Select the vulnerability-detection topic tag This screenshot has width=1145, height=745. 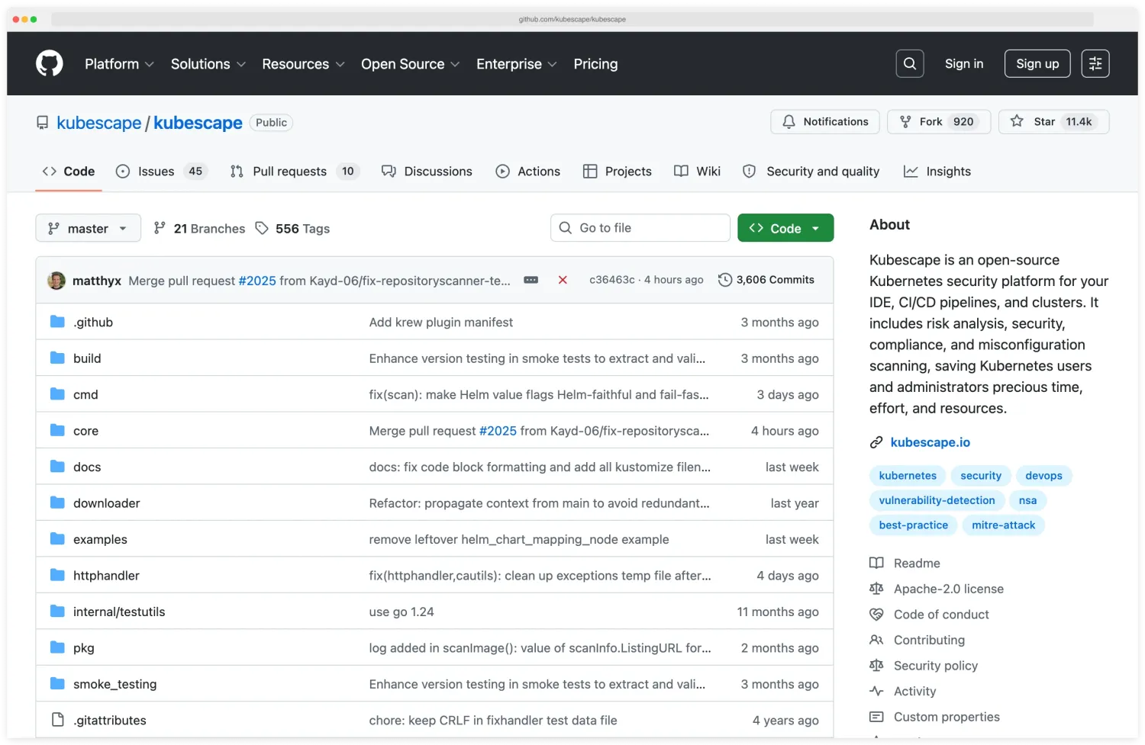point(937,500)
